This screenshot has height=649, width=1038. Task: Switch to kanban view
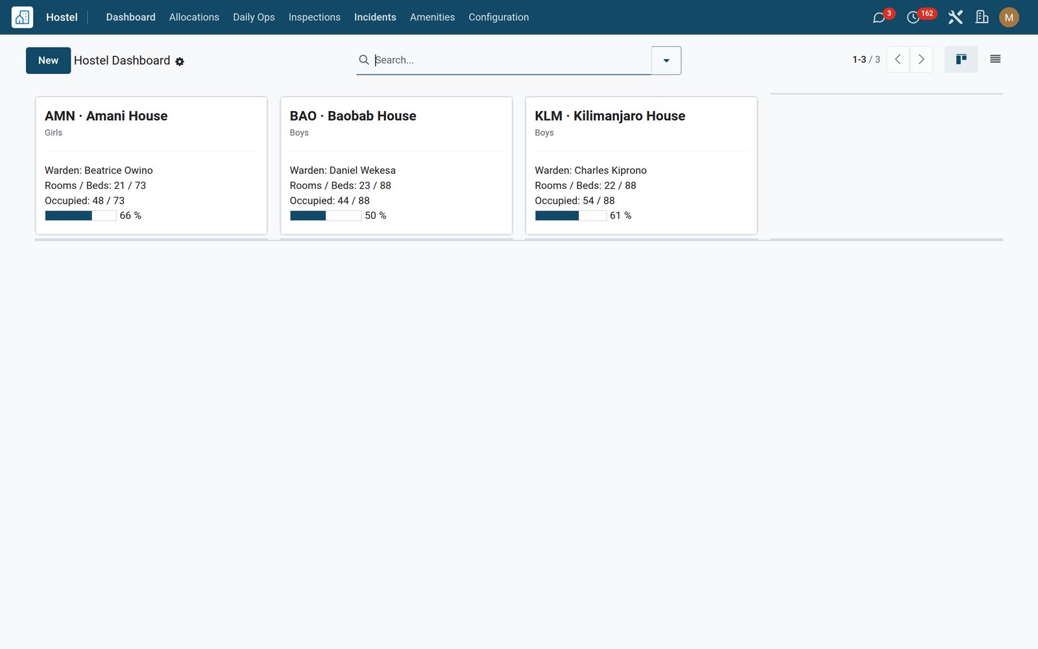961,60
